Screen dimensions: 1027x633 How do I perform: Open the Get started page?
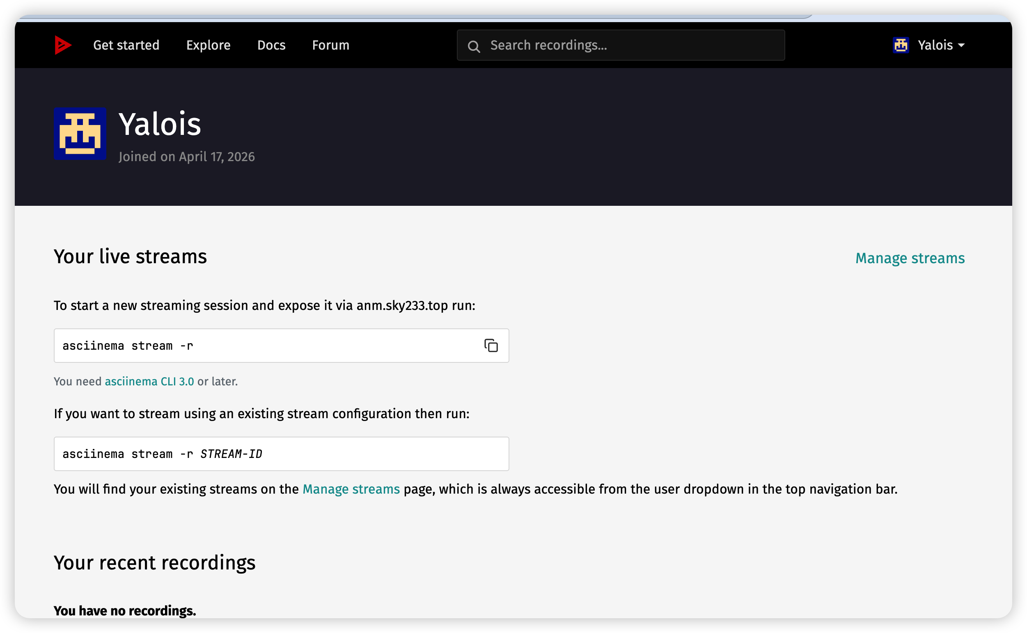coord(126,45)
